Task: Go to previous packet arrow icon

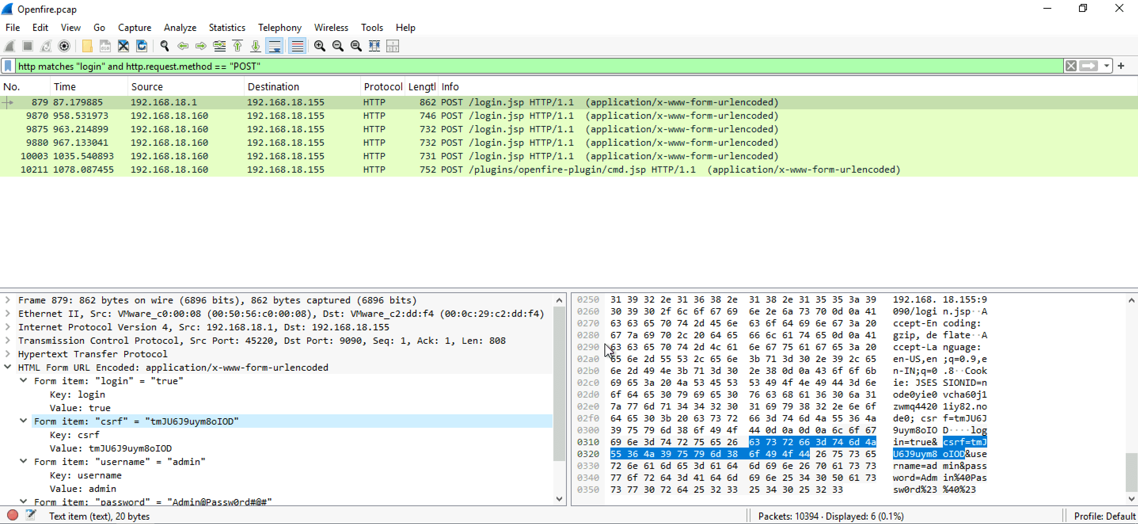Action: (182, 46)
